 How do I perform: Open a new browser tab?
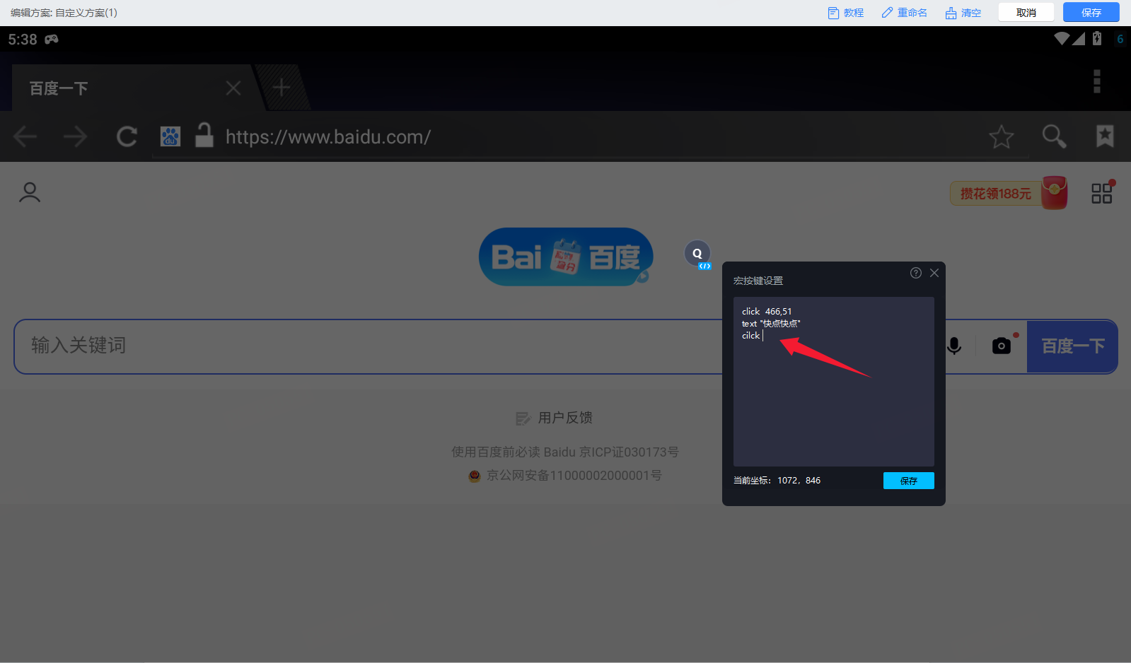(x=282, y=88)
